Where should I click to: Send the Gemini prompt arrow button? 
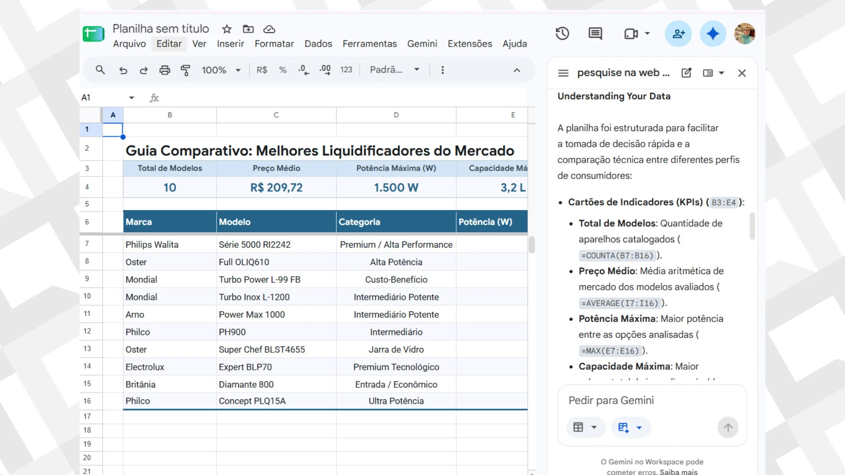[728, 427]
